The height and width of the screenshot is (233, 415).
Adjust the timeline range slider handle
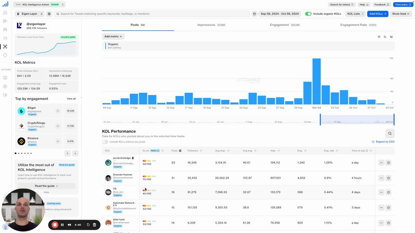[320, 119]
